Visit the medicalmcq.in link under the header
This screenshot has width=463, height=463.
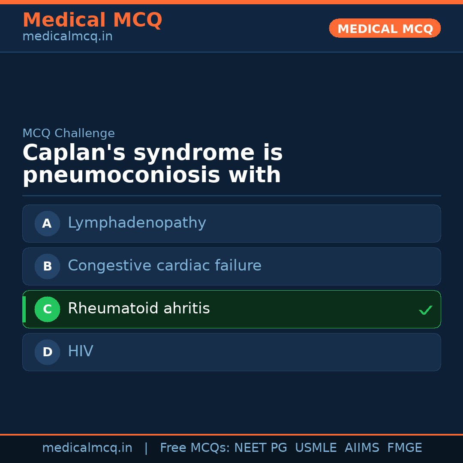pos(67,36)
